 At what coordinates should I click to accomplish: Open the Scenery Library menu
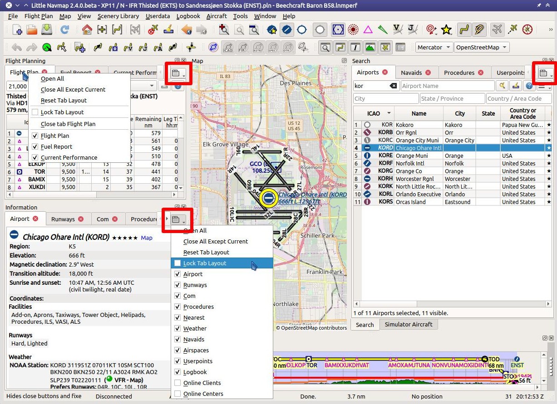click(118, 16)
